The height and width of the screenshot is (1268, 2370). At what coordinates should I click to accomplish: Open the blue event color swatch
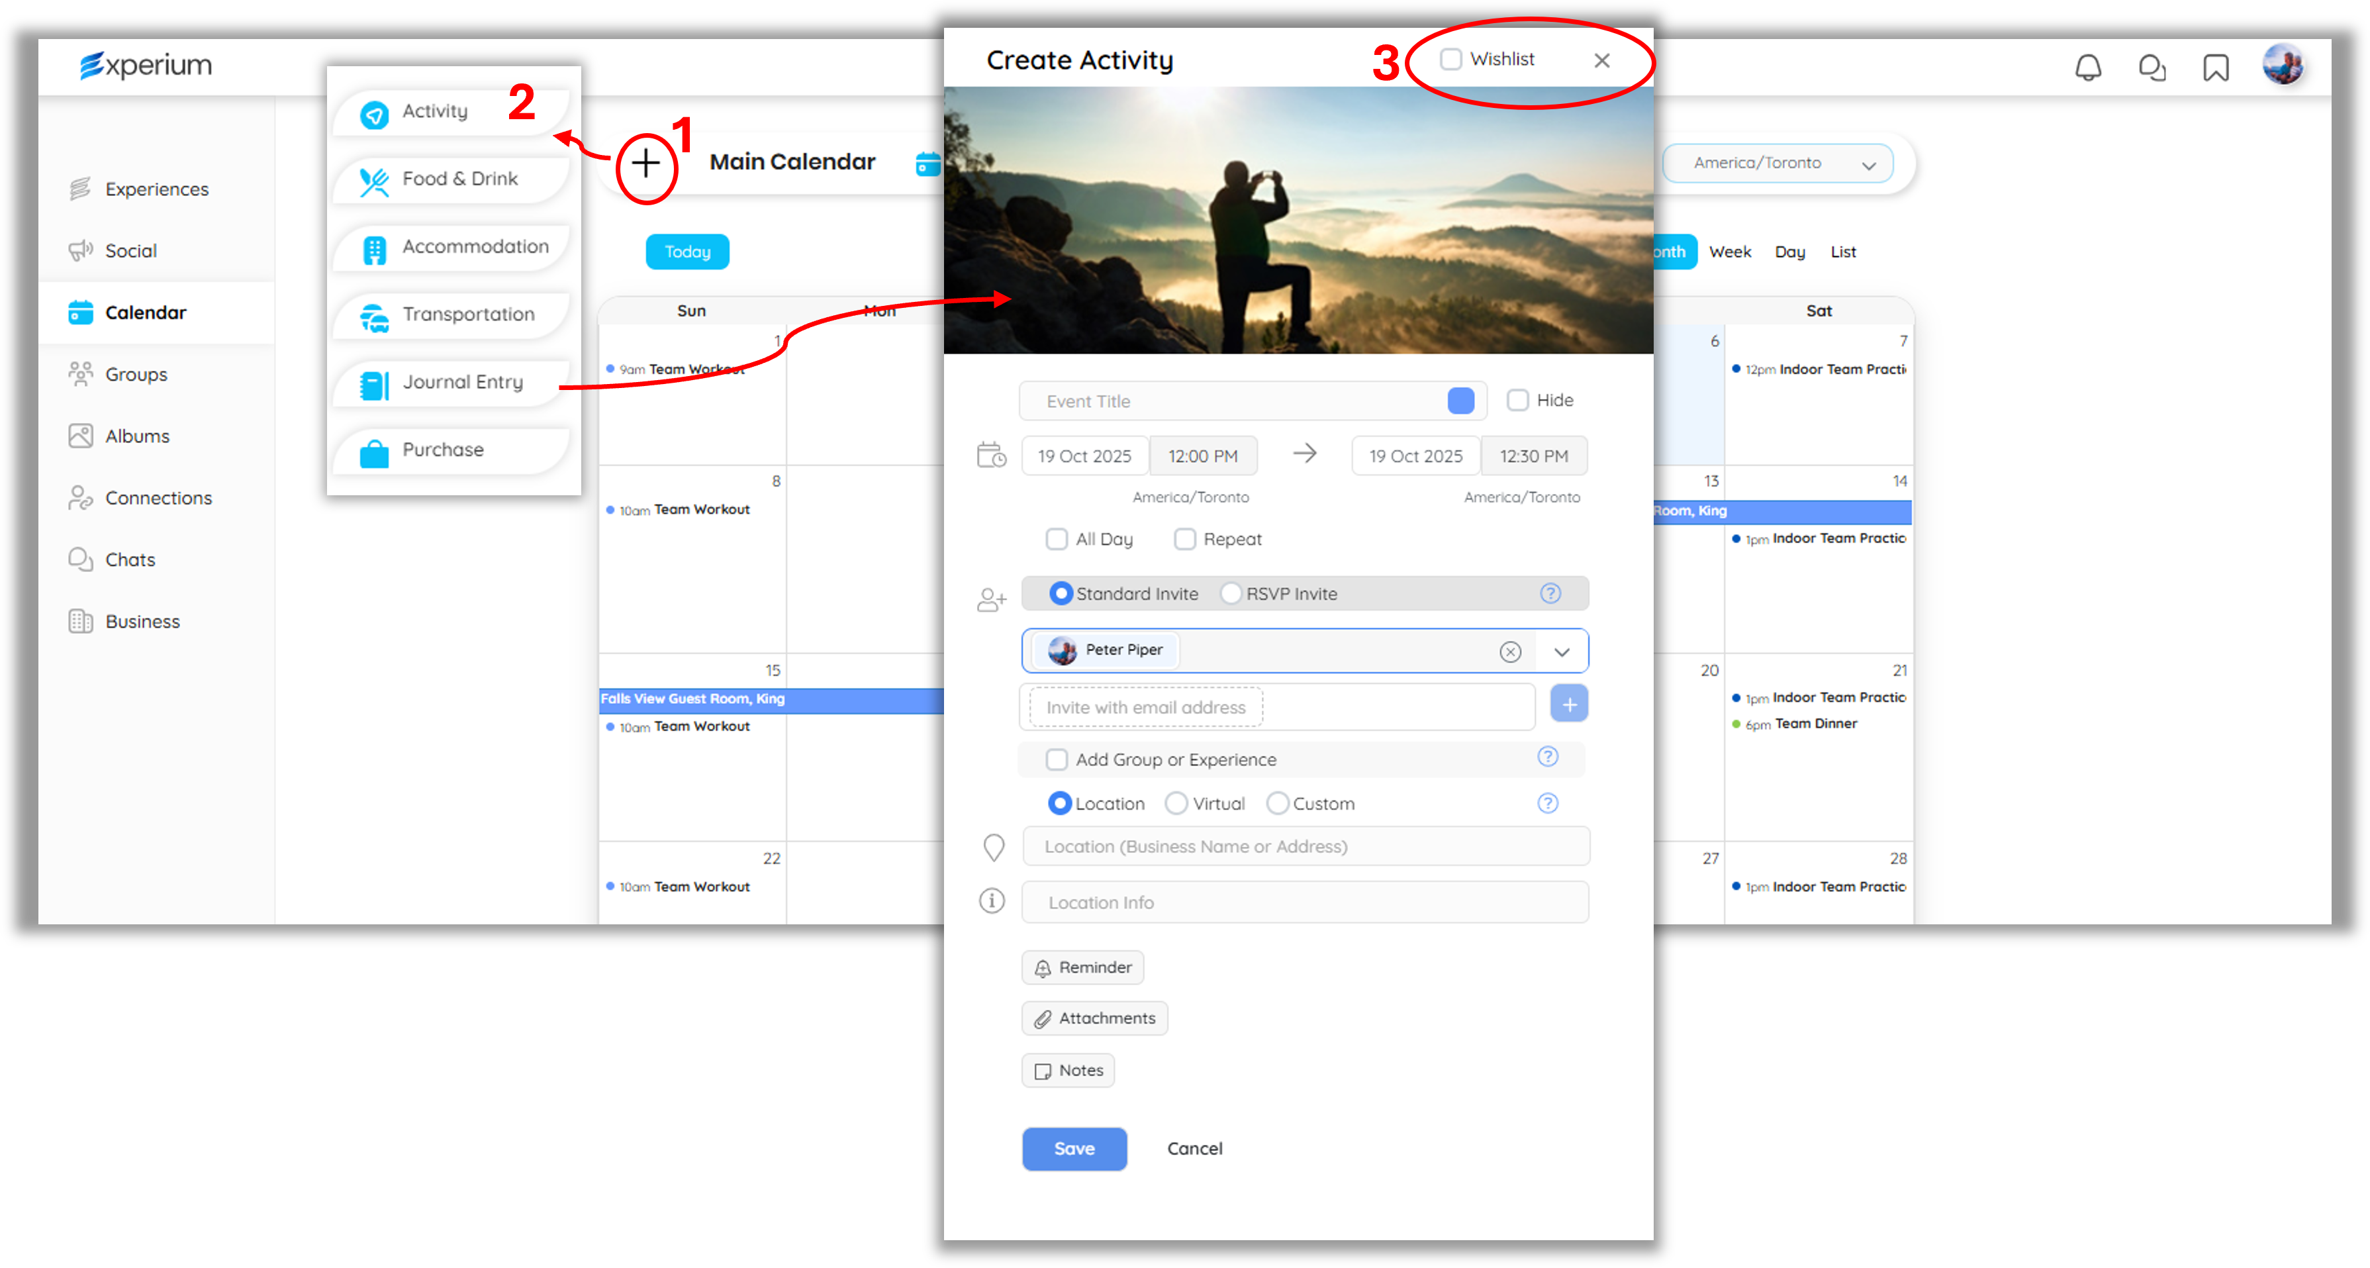click(x=1460, y=401)
